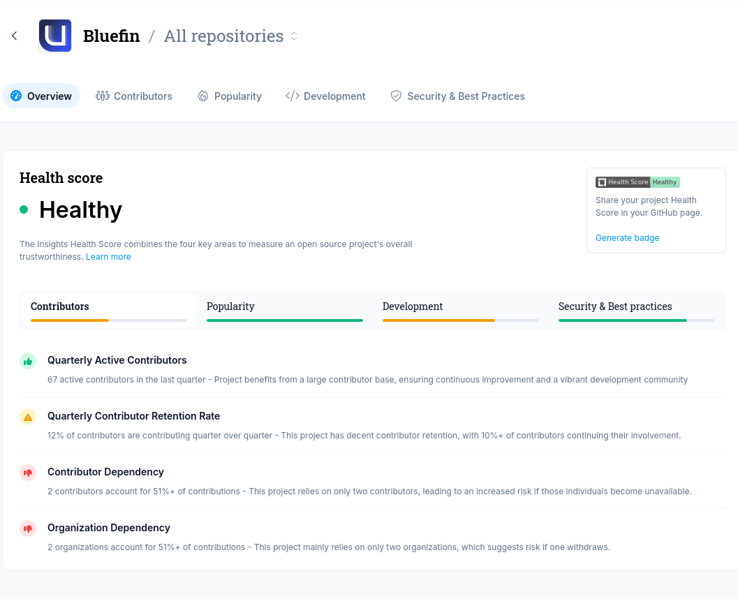Click the back arrow icon
738x599 pixels.
tap(15, 36)
